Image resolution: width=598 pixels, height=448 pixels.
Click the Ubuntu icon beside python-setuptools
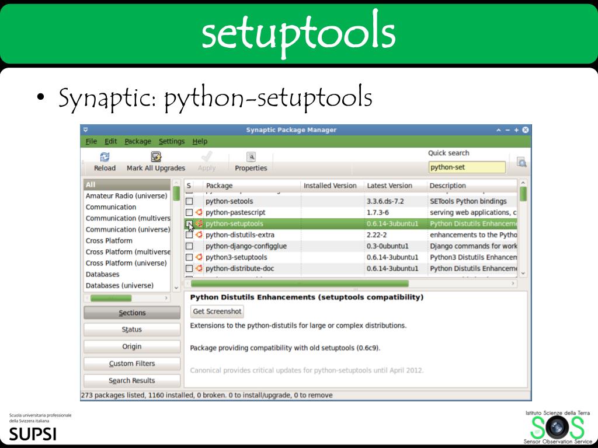click(199, 223)
